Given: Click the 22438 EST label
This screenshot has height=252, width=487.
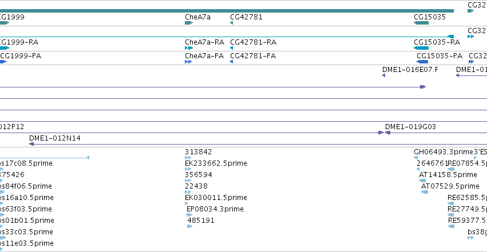Looking at the screenshot, I should [196, 186].
